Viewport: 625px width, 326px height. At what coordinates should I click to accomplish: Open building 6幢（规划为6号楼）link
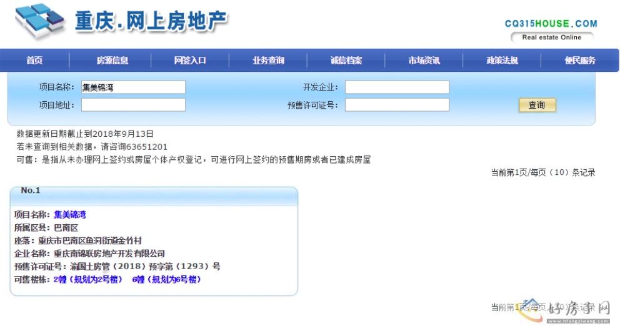(166, 279)
